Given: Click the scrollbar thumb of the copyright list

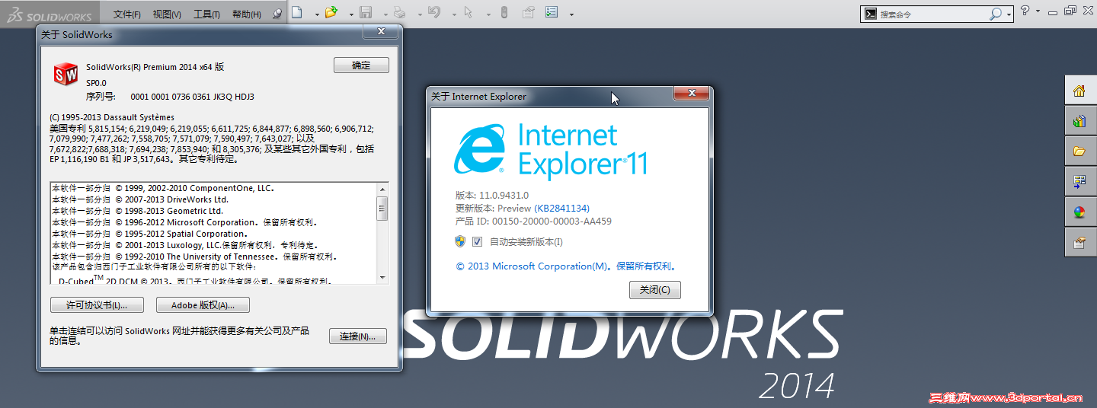Looking at the screenshot, I should click(x=382, y=207).
